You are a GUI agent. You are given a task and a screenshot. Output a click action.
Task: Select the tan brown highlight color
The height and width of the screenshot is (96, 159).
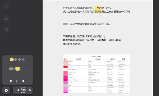click(x=19, y=59)
